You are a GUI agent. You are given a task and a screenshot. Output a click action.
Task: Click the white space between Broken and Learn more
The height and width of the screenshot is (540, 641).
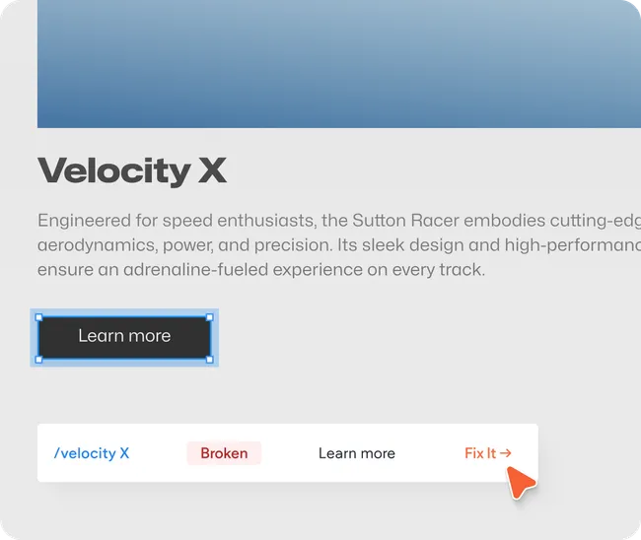pyautogui.click(x=289, y=453)
